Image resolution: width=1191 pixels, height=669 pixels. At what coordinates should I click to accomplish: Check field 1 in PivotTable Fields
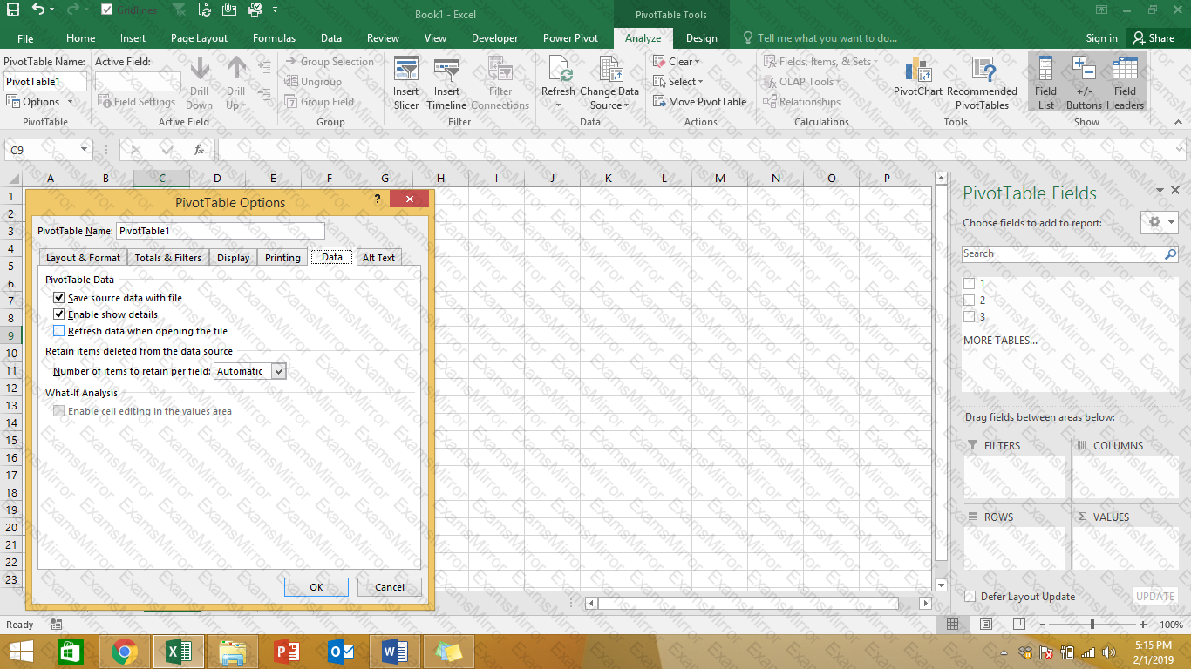[x=969, y=284]
